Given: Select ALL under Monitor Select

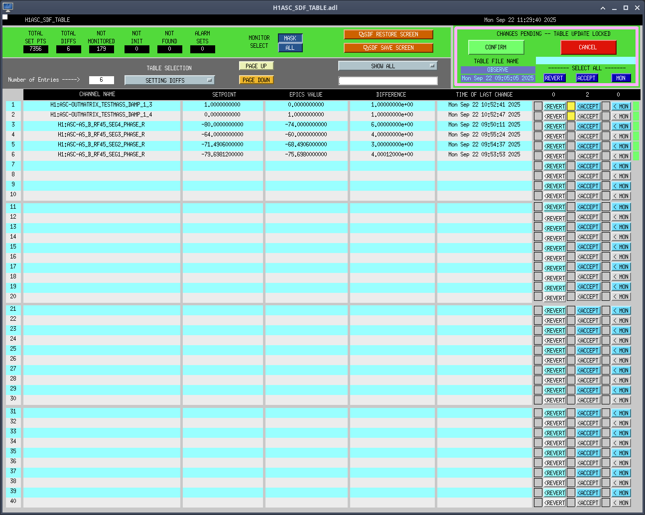Looking at the screenshot, I should pyautogui.click(x=290, y=48).
